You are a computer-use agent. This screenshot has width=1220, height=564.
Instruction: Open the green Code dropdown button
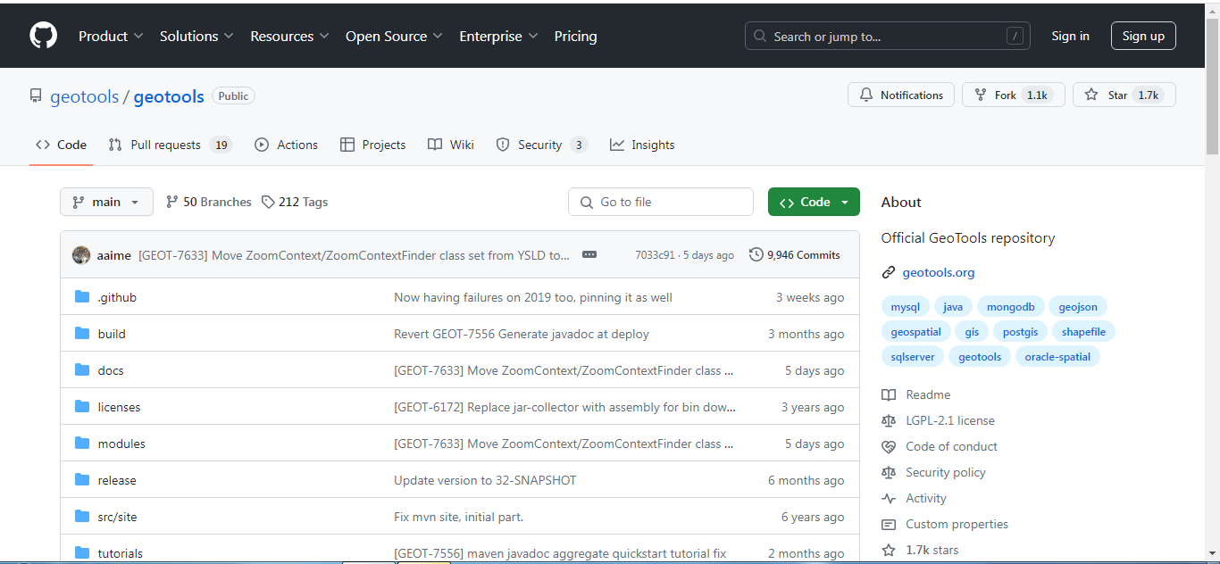coord(814,202)
